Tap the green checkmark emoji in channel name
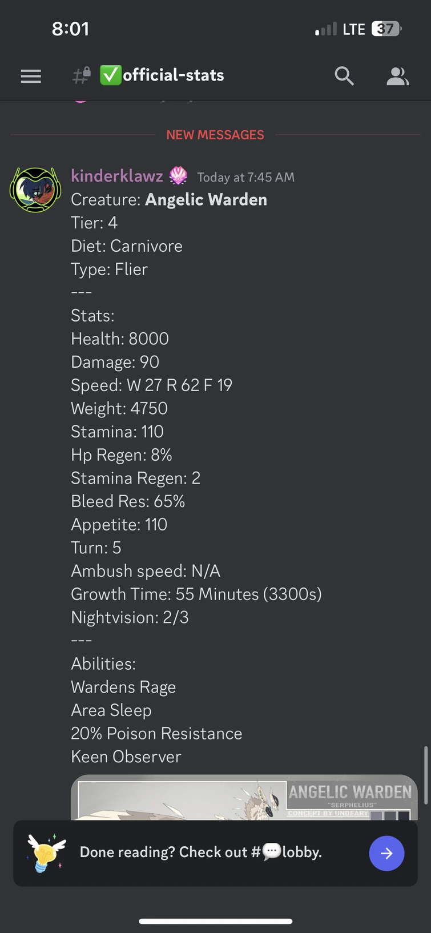The width and height of the screenshot is (431, 933). point(111,75)
